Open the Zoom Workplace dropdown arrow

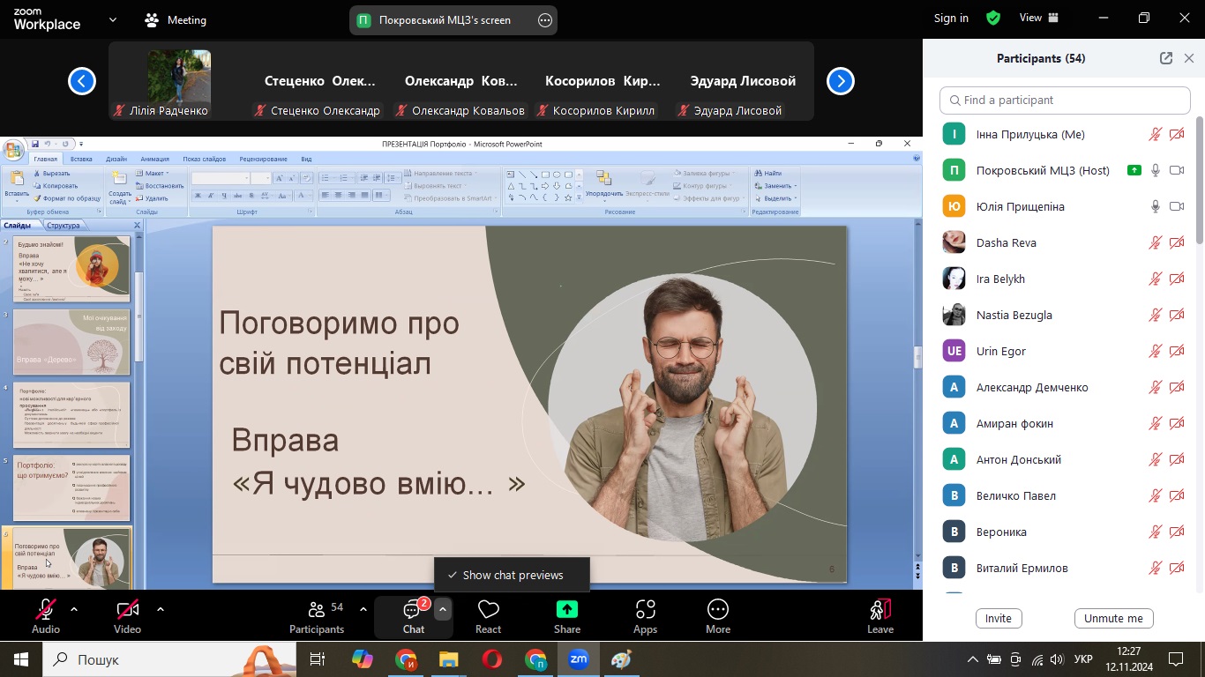tap(113, 19)
